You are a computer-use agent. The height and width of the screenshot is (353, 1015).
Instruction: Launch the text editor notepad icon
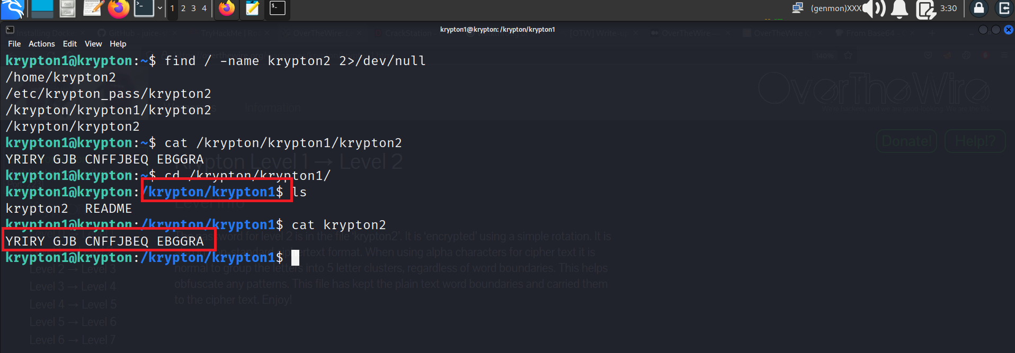[x=93, y=8]
